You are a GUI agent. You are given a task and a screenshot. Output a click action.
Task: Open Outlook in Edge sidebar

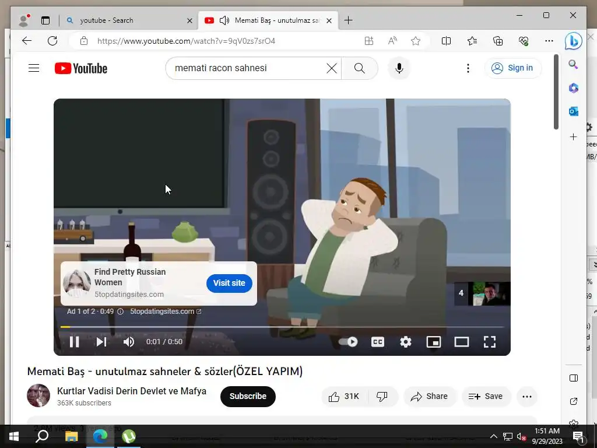point(574,111)
